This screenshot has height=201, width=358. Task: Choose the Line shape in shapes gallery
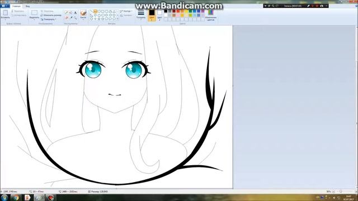(91, 11)
